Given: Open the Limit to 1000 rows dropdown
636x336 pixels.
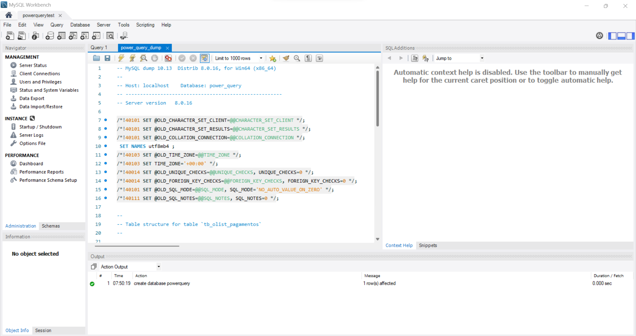Looking at the screenshot, I should (x=238, y=58).
